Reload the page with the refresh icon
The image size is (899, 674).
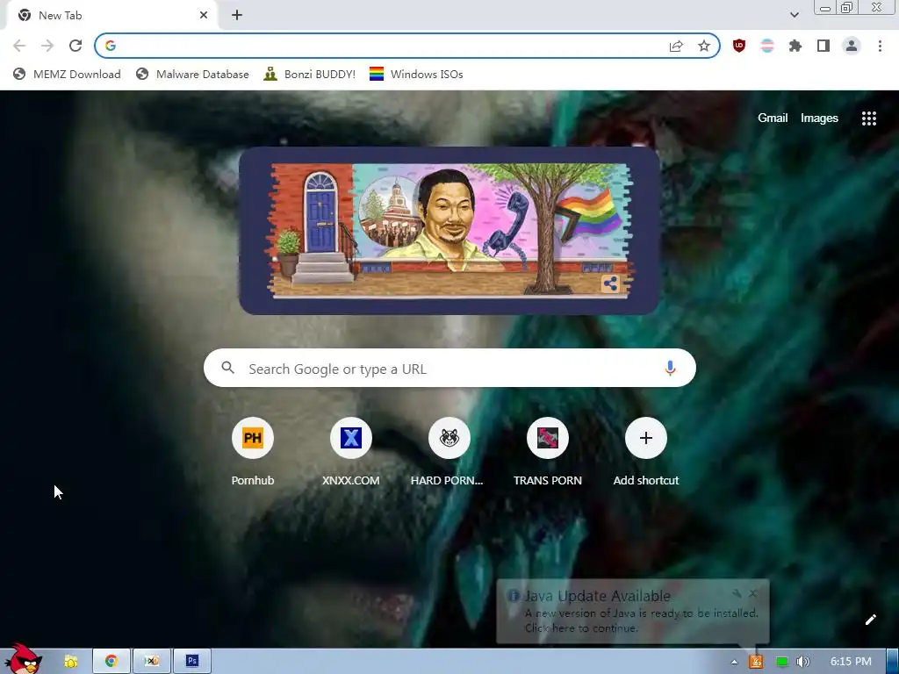[x=76, y=46]
